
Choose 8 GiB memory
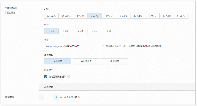tap(109, 31)
